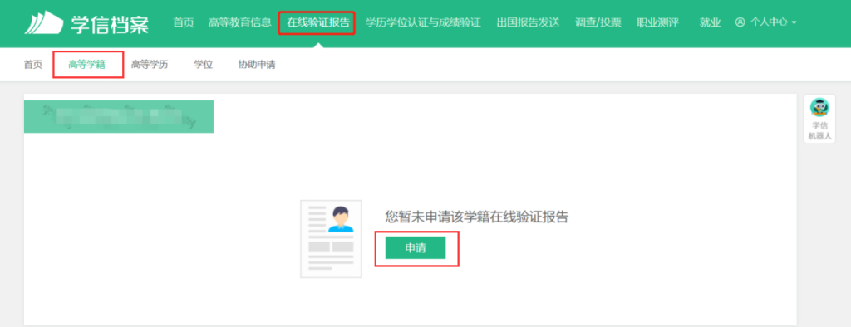Click the report document illustration icon

[331, 238]
